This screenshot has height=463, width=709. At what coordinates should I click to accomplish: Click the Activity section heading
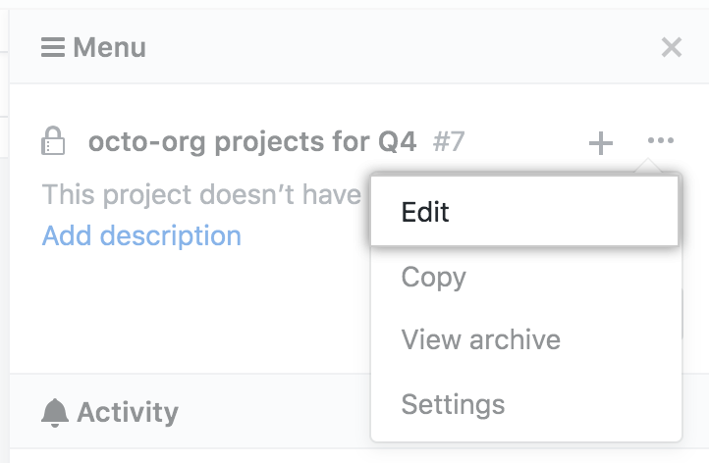tap(128, 412)
